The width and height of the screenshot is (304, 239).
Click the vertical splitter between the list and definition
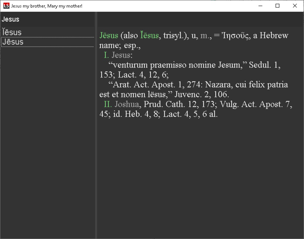96,125
